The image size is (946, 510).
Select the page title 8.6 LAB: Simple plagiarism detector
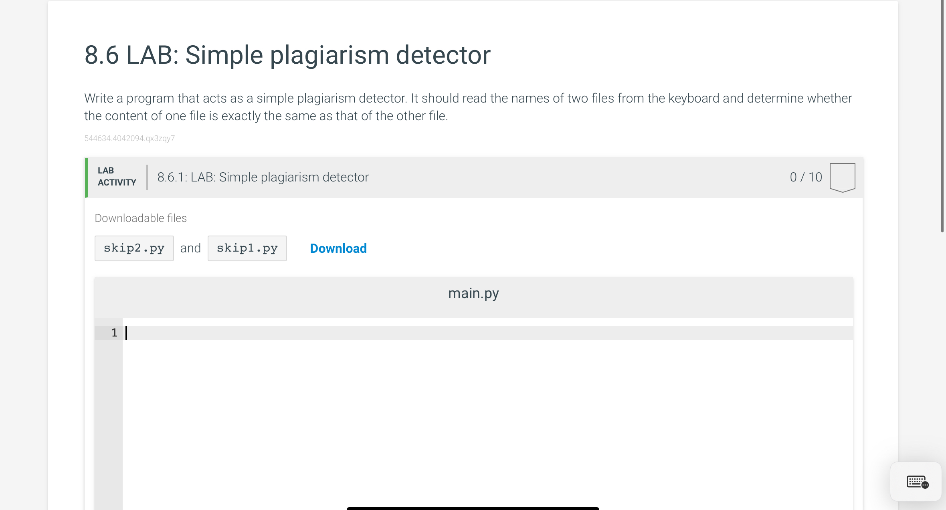pos(287,54)
